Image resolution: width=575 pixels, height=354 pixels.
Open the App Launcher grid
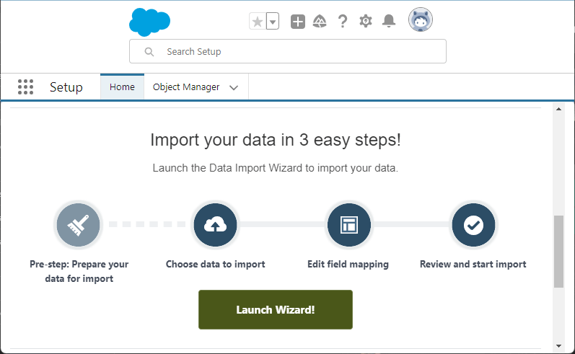coord(25,87)
